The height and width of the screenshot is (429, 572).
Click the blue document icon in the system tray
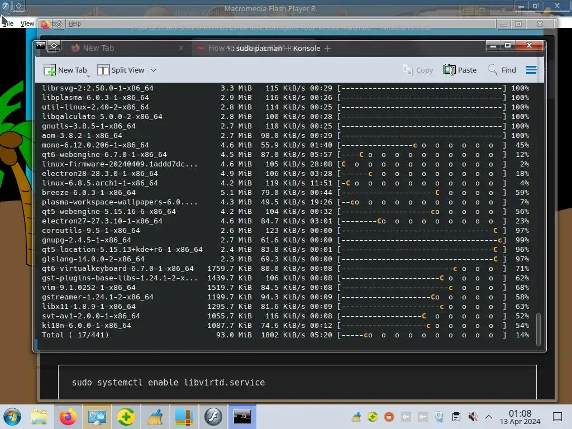click(439, 417)
